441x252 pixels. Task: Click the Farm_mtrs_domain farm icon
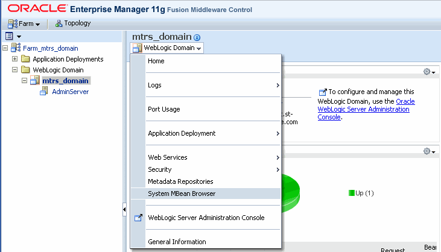pos(16,48)
